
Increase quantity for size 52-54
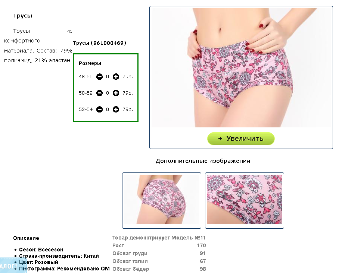(x=116, y=109)
